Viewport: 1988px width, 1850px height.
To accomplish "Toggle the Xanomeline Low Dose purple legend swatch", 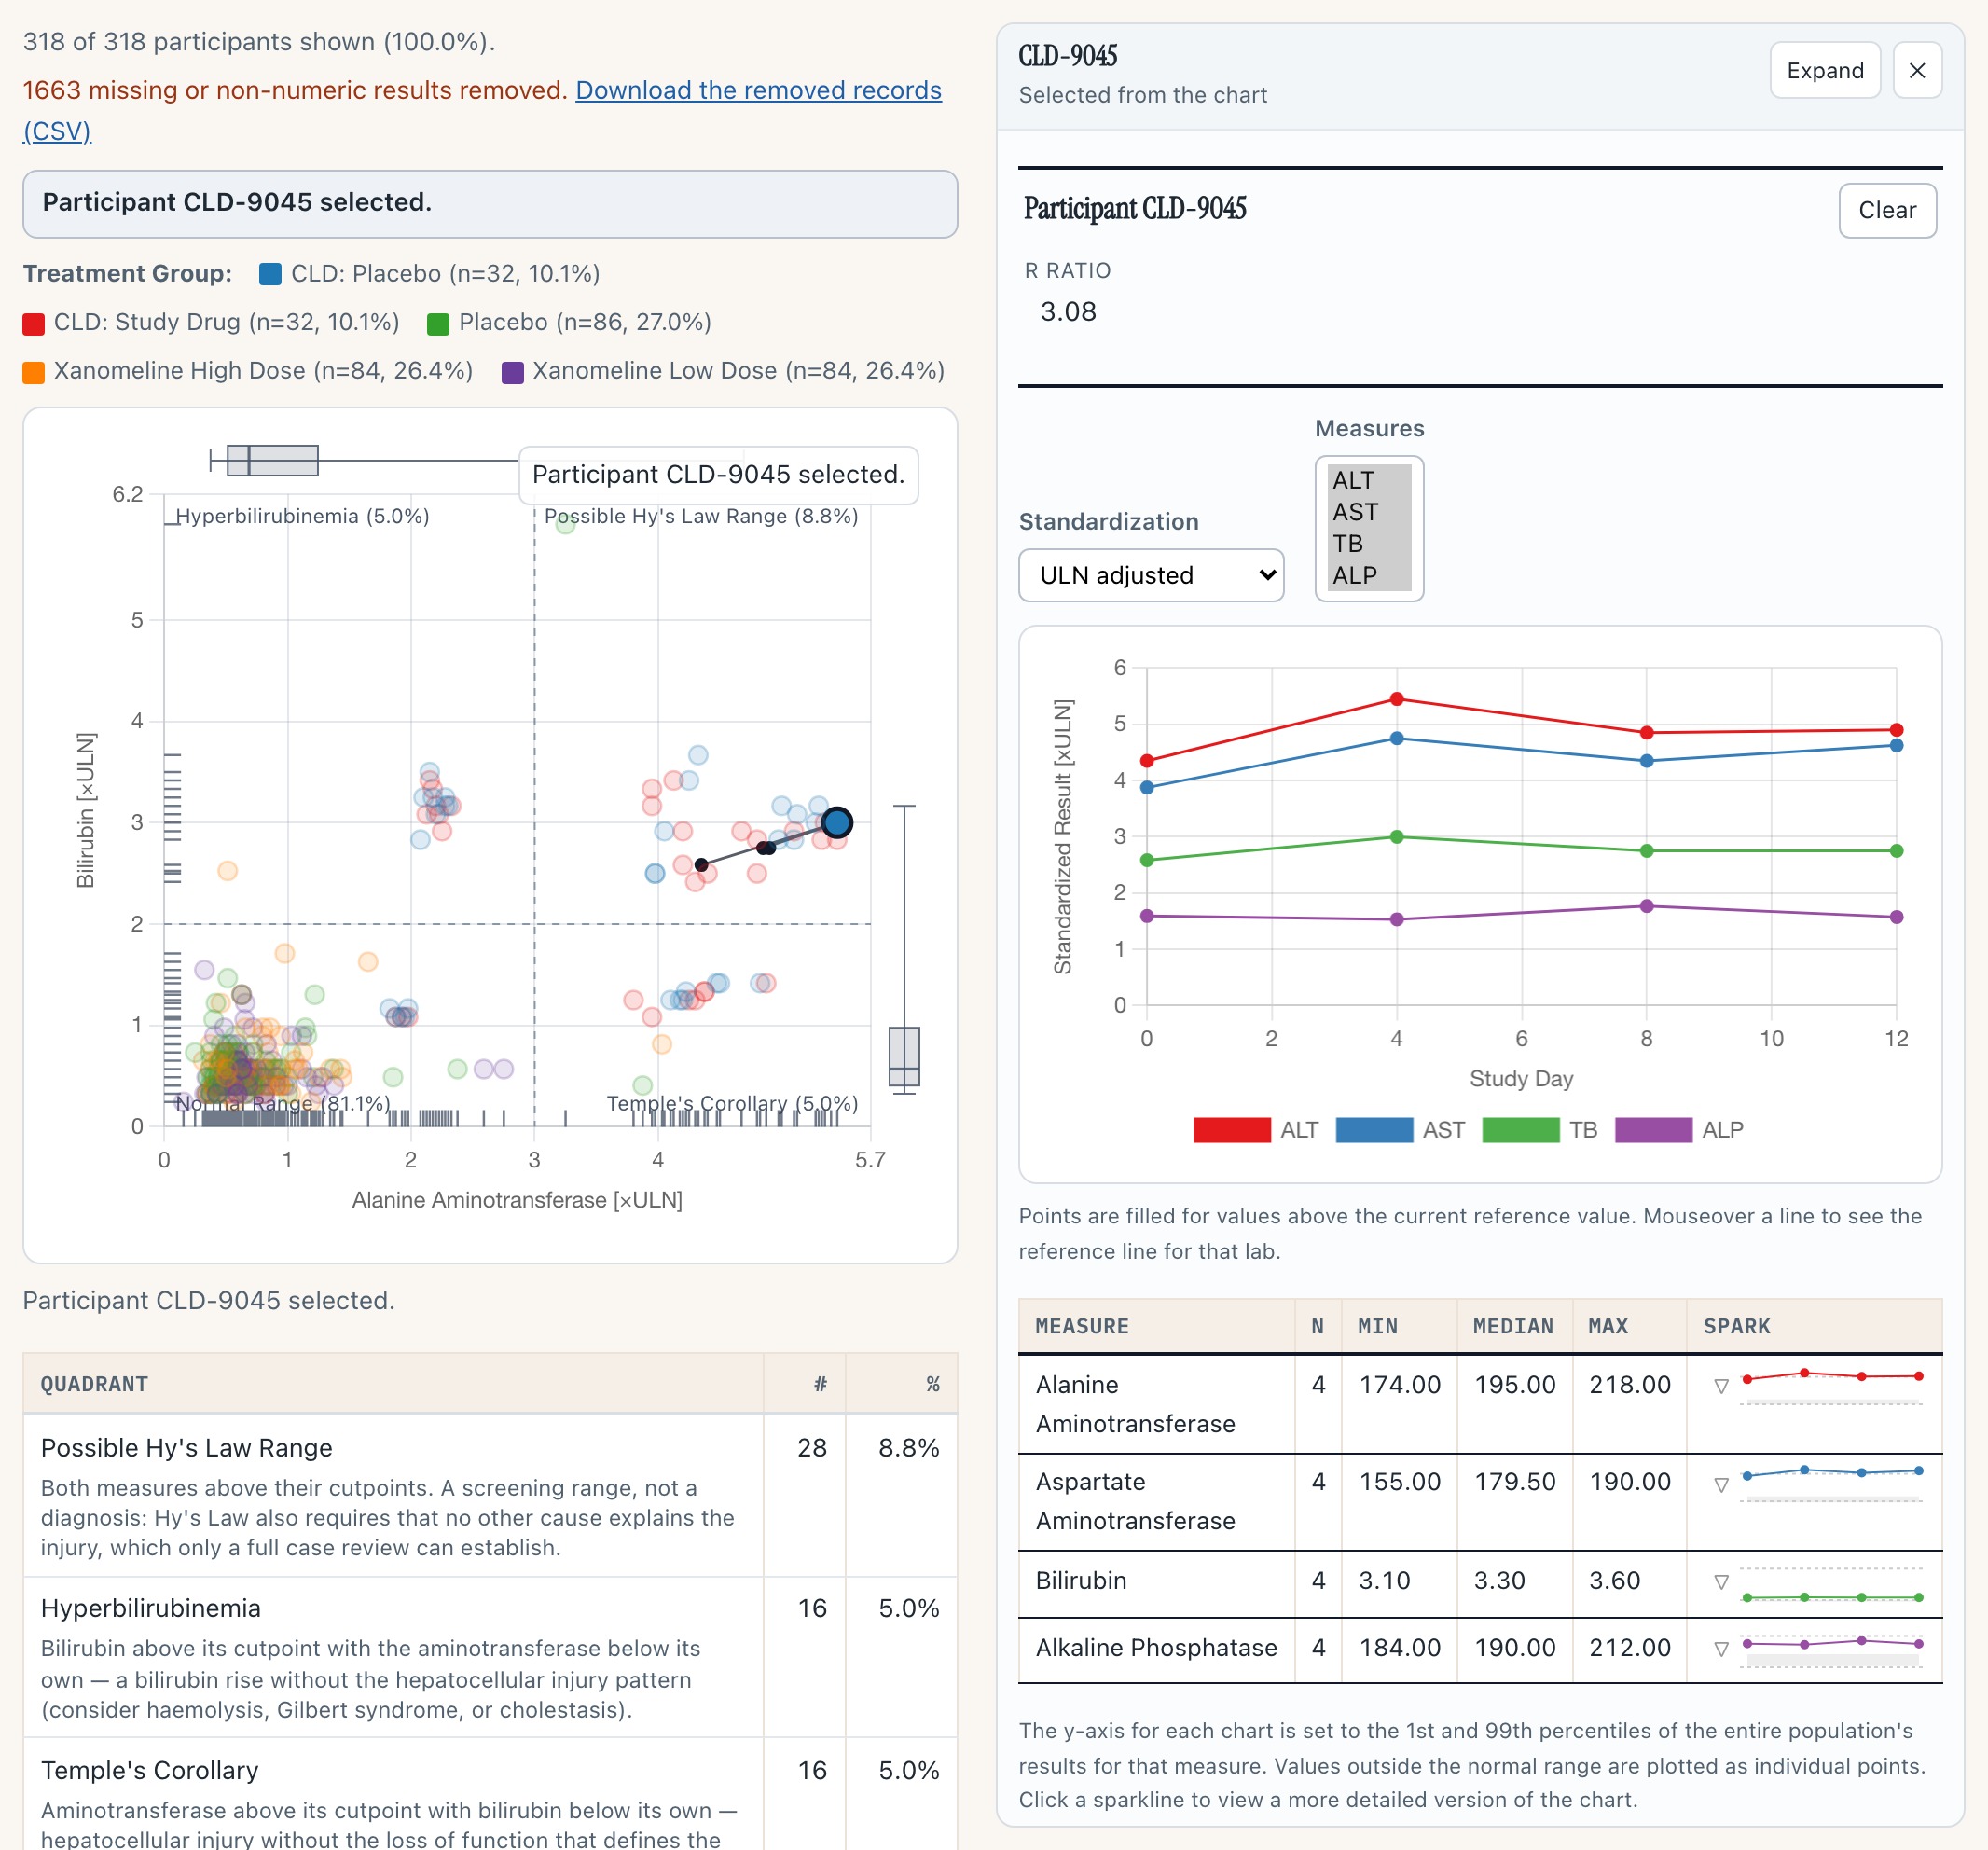I will coord(513,372).
